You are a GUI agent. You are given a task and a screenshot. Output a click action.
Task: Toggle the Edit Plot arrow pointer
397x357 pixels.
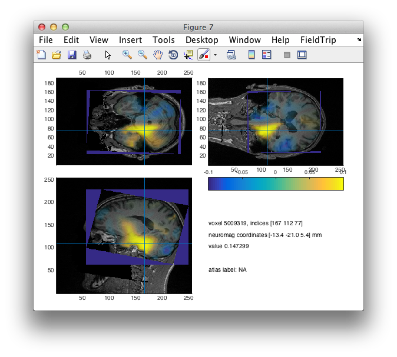click(x=108, y=55)
